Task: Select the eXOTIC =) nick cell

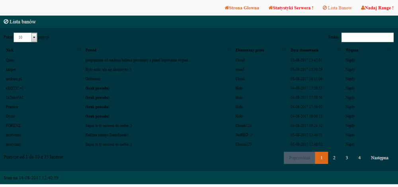Action: (x=14, y=88)
